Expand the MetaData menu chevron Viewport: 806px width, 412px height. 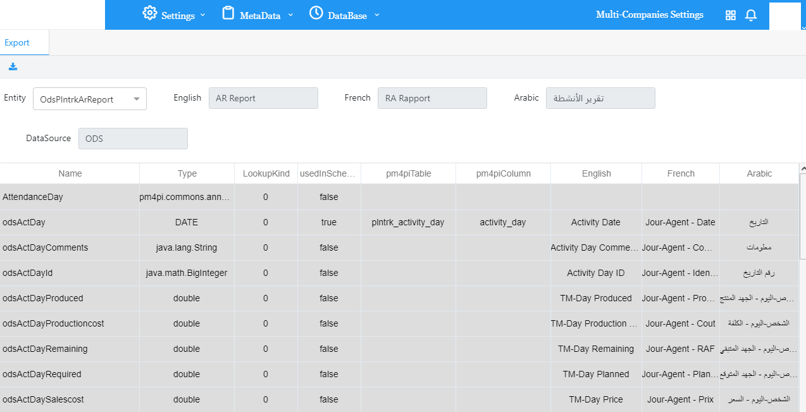point(290,15)
